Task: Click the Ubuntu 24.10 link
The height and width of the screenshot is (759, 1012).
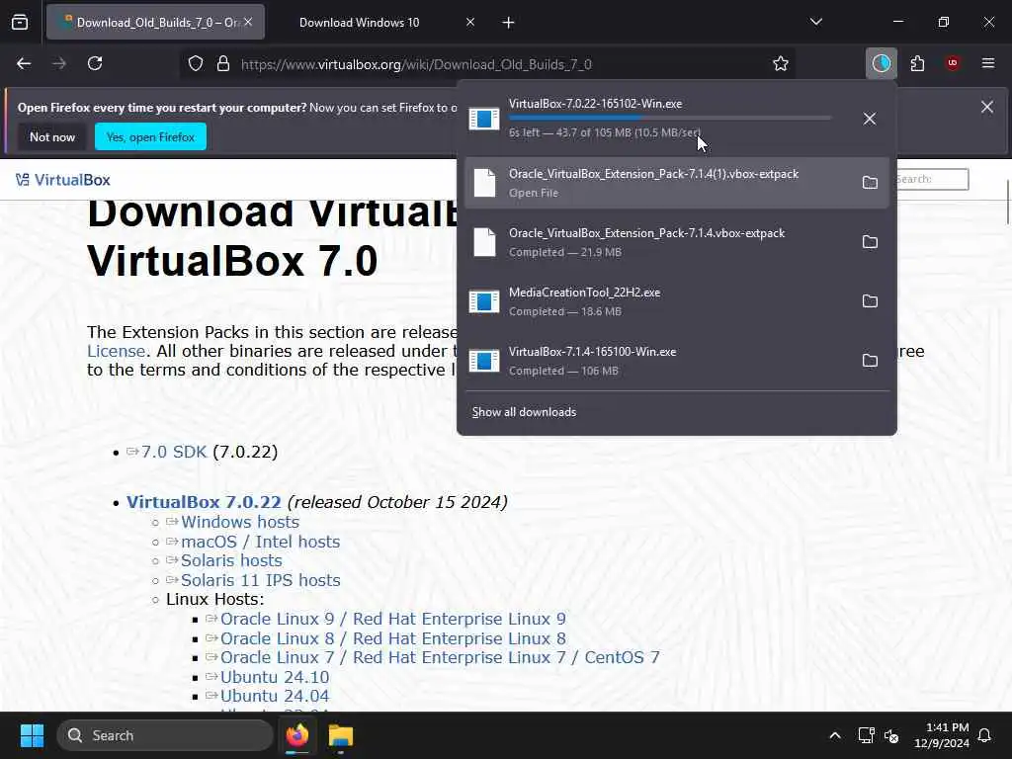Action: coord(275,677)
